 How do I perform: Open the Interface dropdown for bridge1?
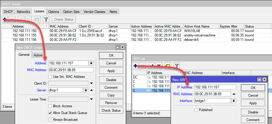234,101
